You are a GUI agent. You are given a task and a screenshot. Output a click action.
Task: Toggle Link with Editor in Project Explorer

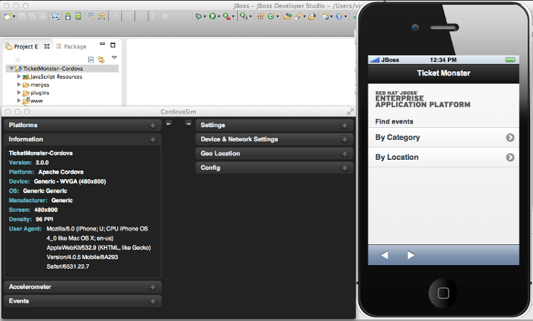pyautogui.click(x=101, y=60)
